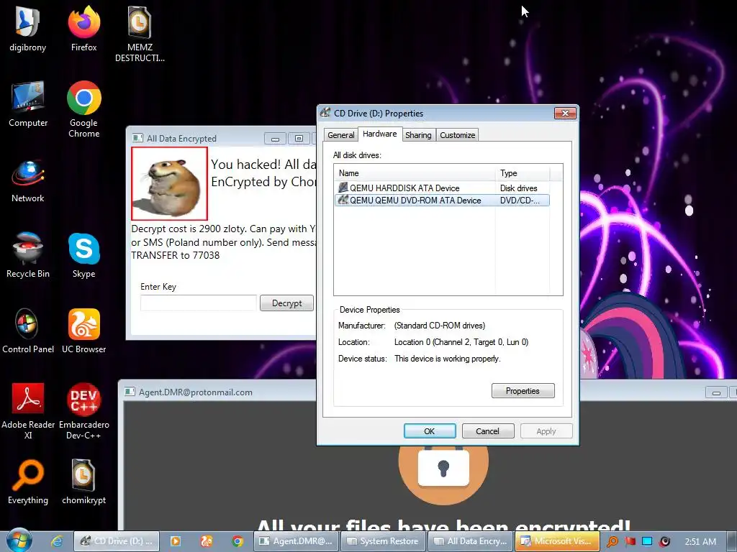Switch to the General tab
The height and width of the screenshot is (552, 737).
340,135
